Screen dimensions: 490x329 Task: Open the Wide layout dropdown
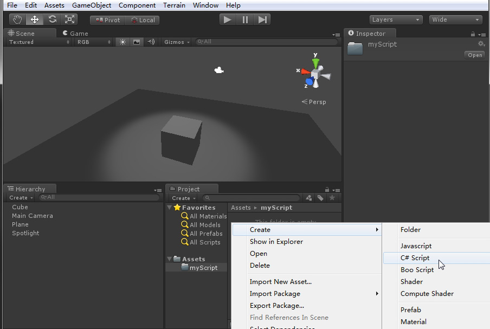[455, 20]
